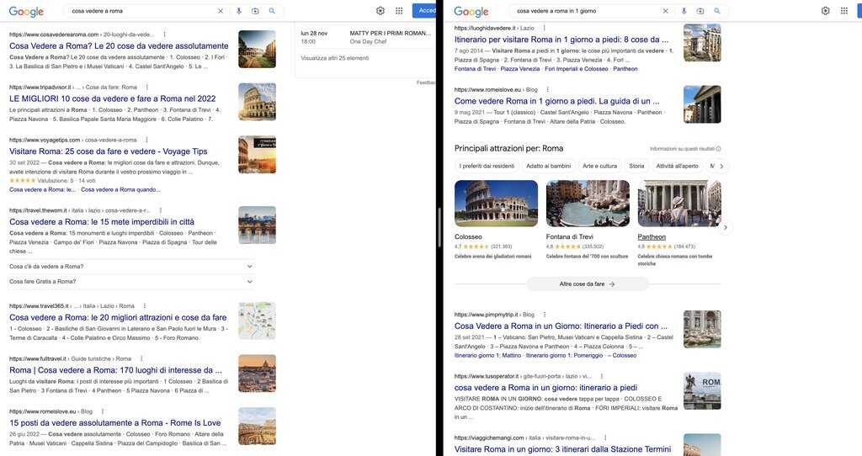Image resolution: width=862 pixels, height=456 pixels.
Task: Open 'Come vedere Roma in 1 giorno a piedi' link
Action: (x=557, y=101)
